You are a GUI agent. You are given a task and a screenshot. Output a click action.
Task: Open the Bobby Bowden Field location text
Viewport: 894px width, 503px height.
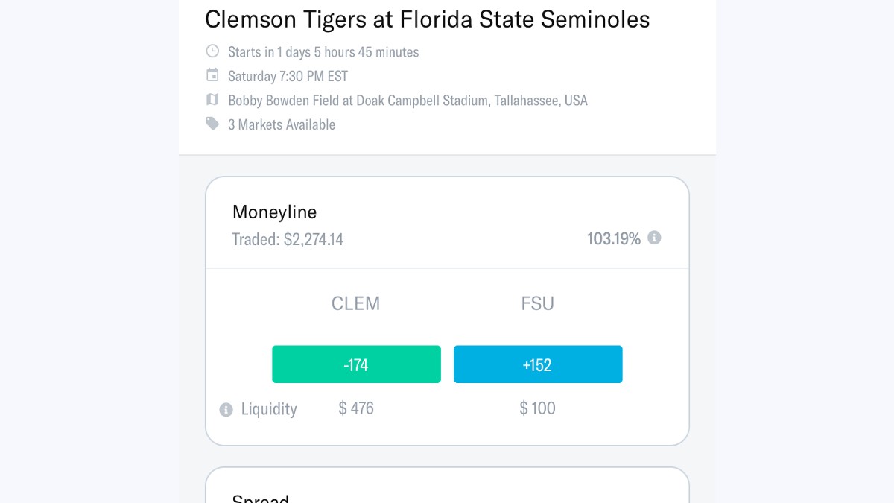[408, 101]
